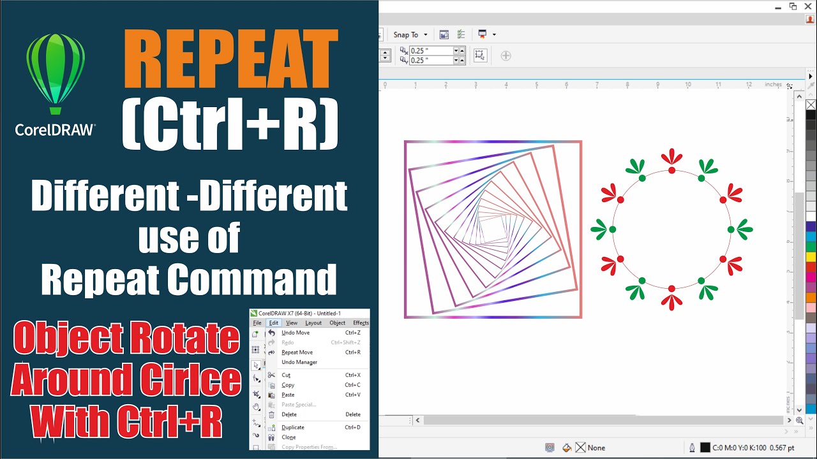Expand the application launcher dropdown arrow
The width and height of the screenshot is (817, 459).
tap(494, 34)
